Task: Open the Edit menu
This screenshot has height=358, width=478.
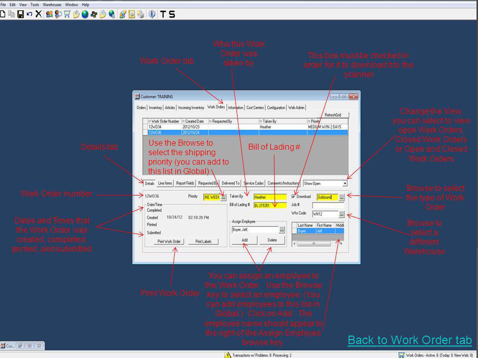Action: 12,4
